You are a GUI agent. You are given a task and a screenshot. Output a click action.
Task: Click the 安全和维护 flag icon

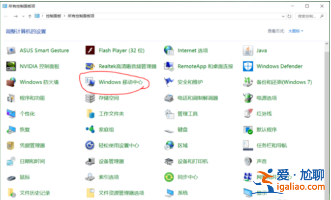point(169,82)
